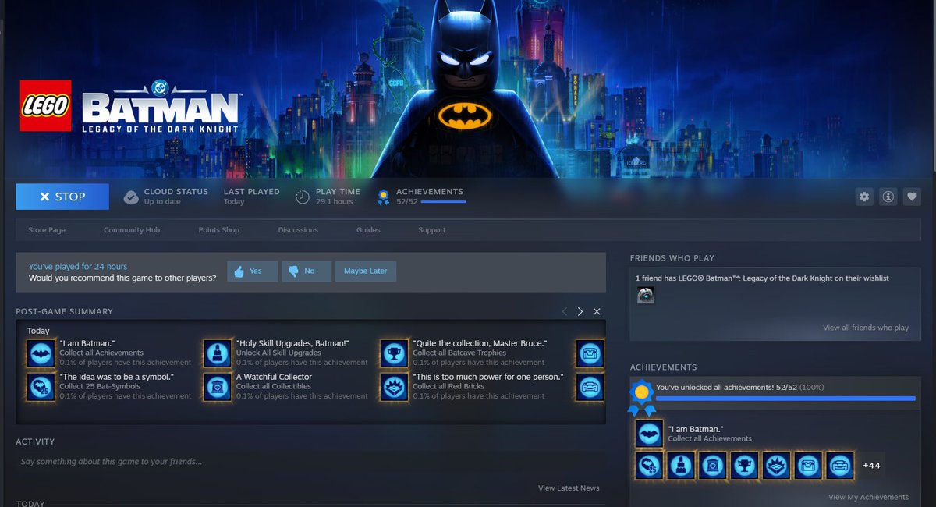The image size is (936, 507).
Task: Click "Up to date" cloud status text
Action: (161, 201)
